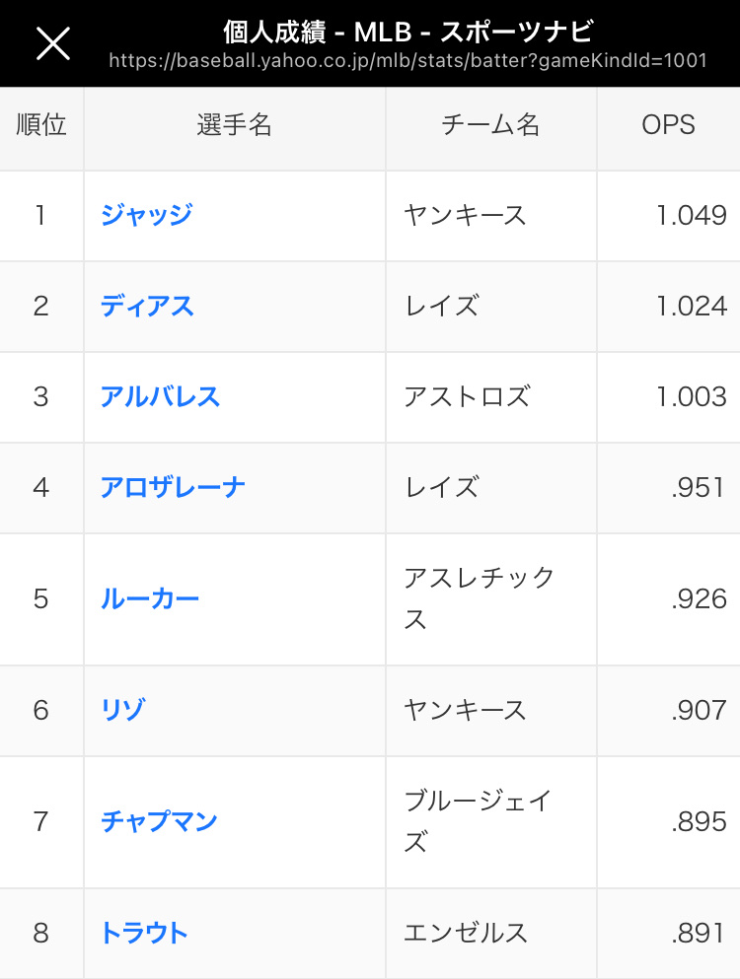Open player link チャプマン

(160, 821)
